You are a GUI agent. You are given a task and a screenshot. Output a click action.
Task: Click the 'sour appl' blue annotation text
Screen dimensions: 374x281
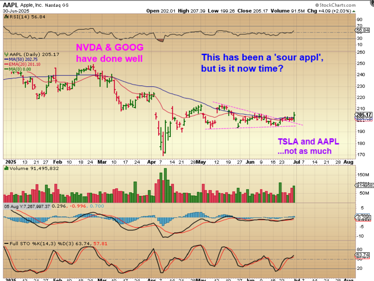tap(262, 63)
